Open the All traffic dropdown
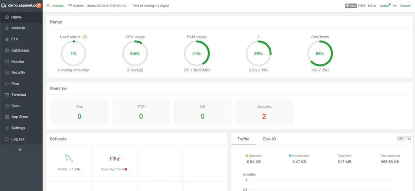Screen dimensions: 415x191 [x=404, y=139]
